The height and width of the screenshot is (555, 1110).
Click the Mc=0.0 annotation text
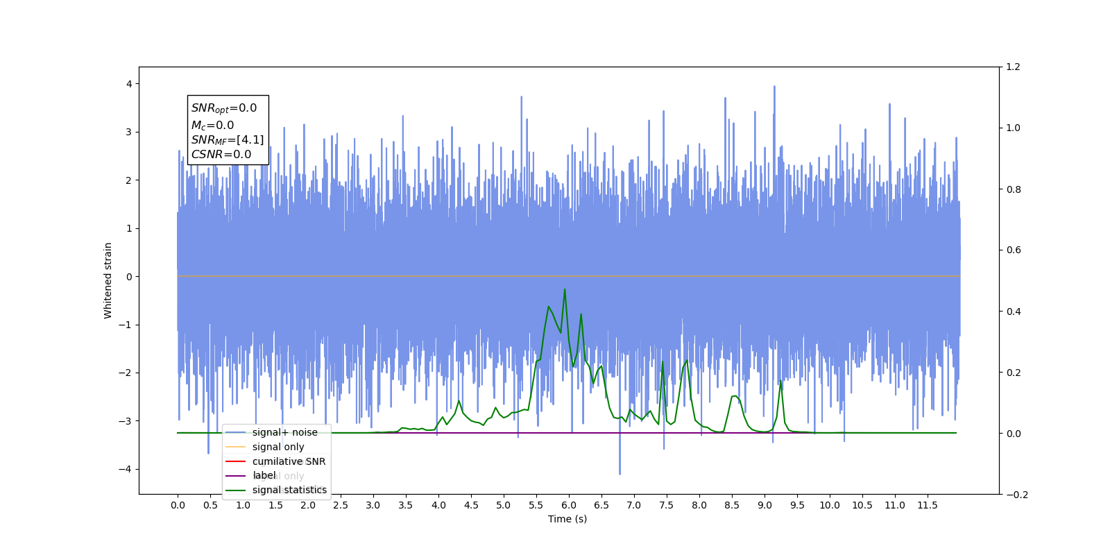213,125
